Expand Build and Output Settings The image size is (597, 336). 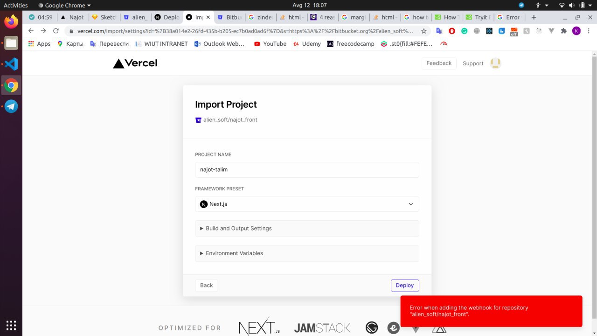(307, 228)
